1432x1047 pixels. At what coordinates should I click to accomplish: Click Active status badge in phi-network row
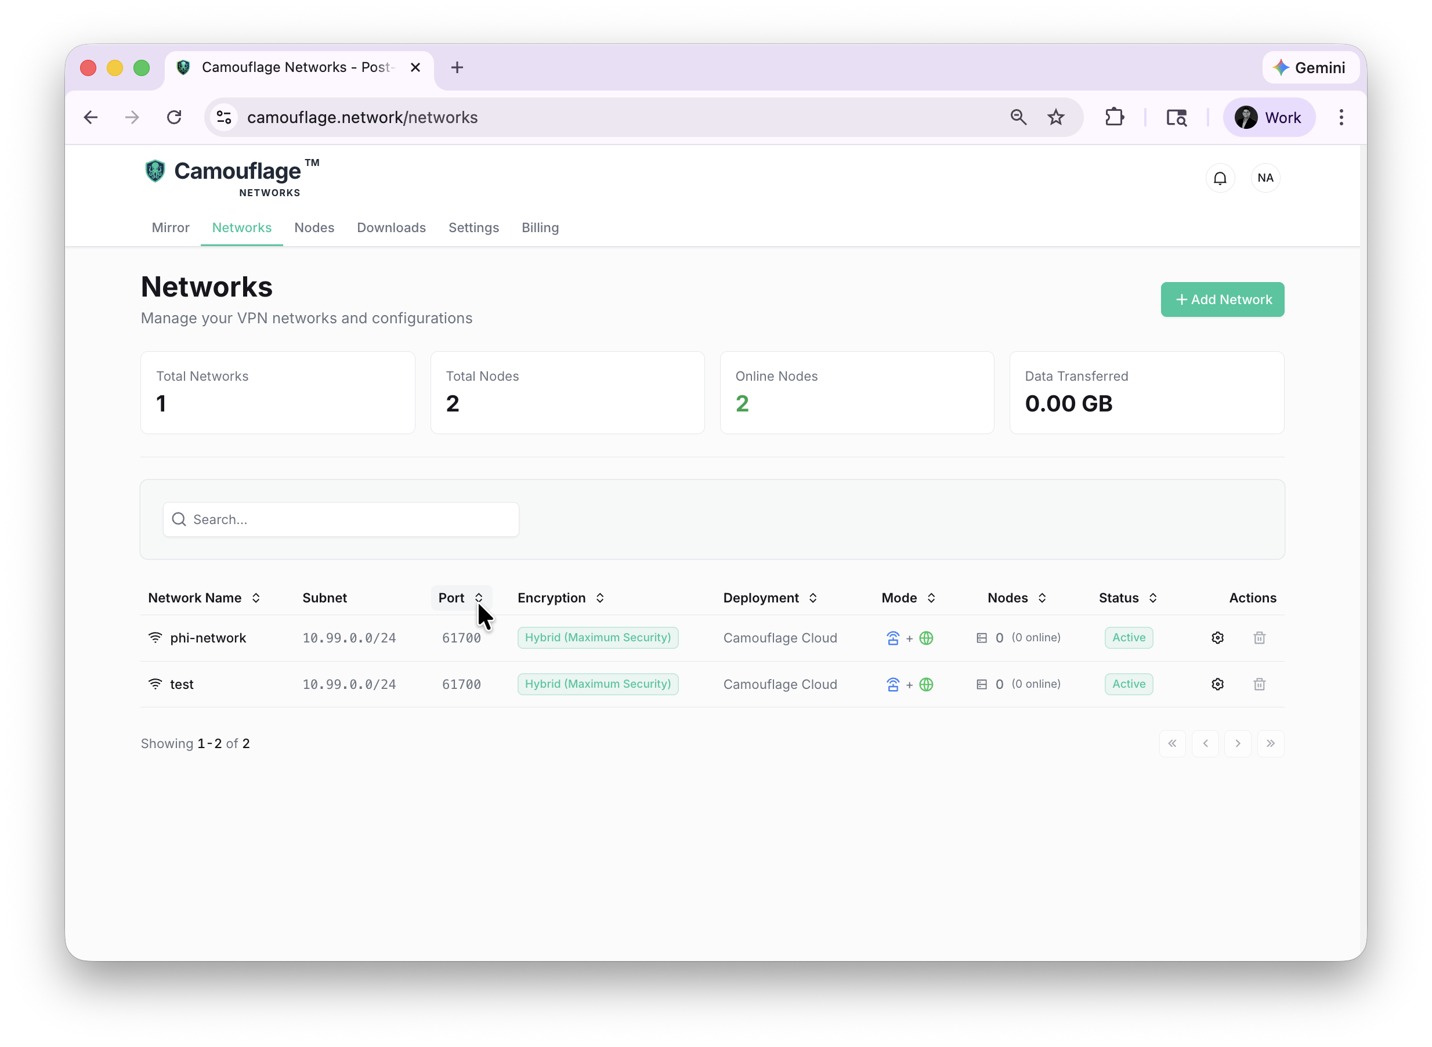pos(1129,638)
